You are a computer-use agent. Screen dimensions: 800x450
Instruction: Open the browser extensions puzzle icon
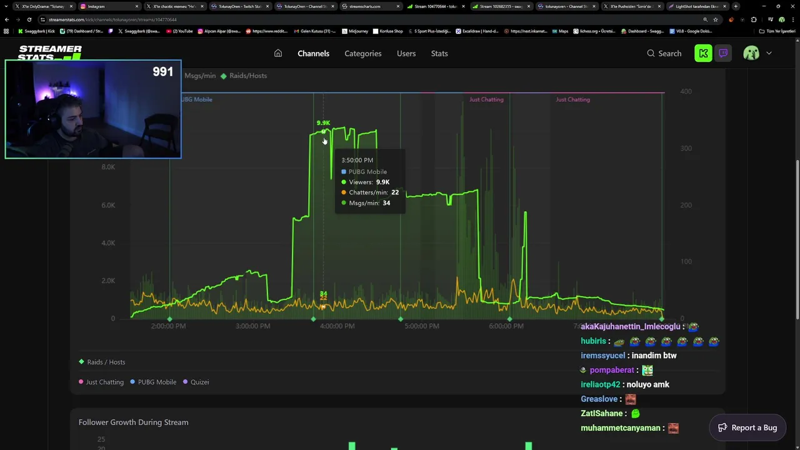click(753, 19)
